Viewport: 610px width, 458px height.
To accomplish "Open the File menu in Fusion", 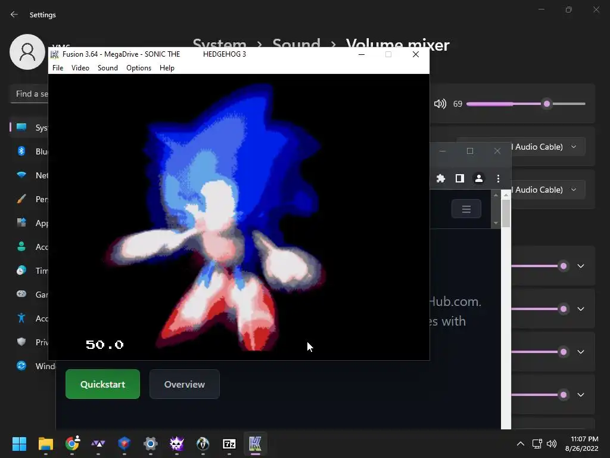I will click(58, 68).
